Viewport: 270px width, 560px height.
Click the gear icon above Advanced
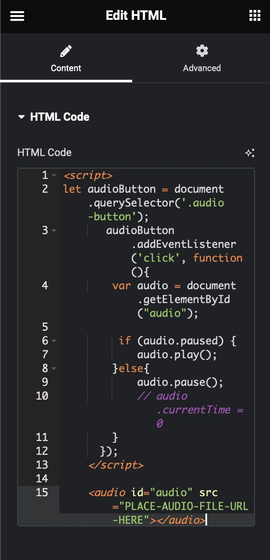pos(202,51)
